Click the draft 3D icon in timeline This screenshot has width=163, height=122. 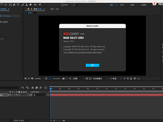[28, 88]
